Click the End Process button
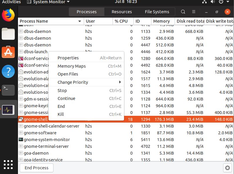 tap(36, 168)
